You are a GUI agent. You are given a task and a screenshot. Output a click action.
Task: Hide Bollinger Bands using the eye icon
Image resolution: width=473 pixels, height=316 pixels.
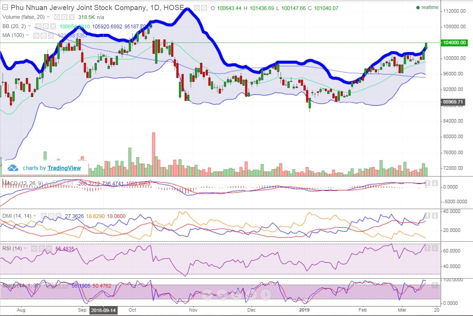38,26
